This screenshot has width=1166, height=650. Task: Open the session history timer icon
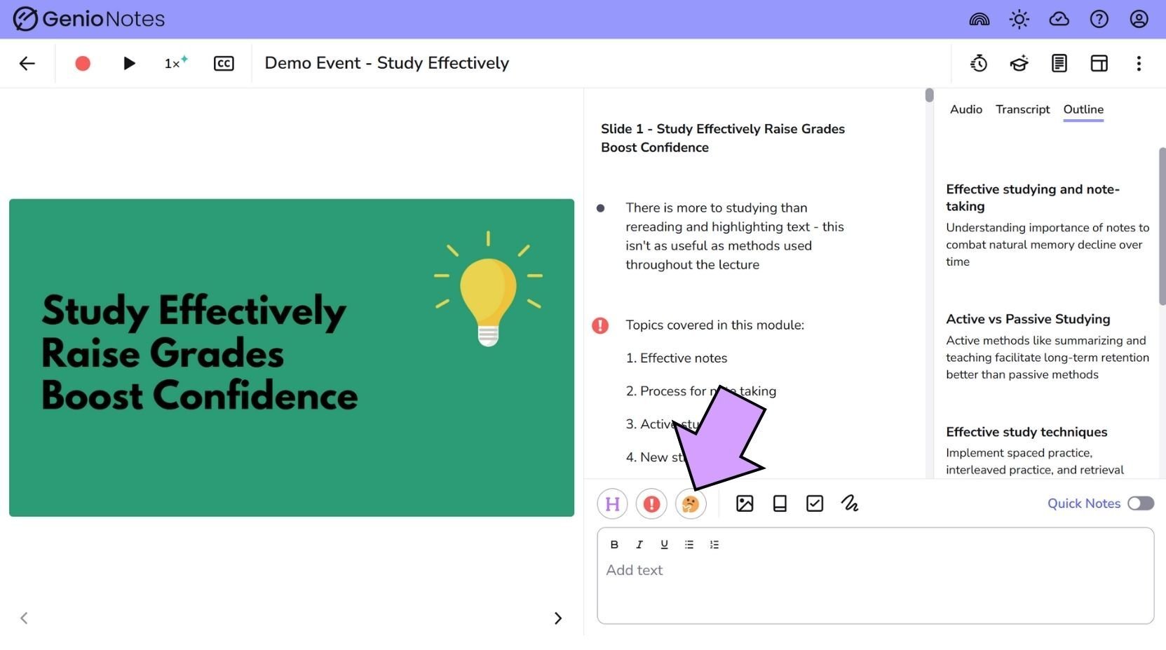979,63
